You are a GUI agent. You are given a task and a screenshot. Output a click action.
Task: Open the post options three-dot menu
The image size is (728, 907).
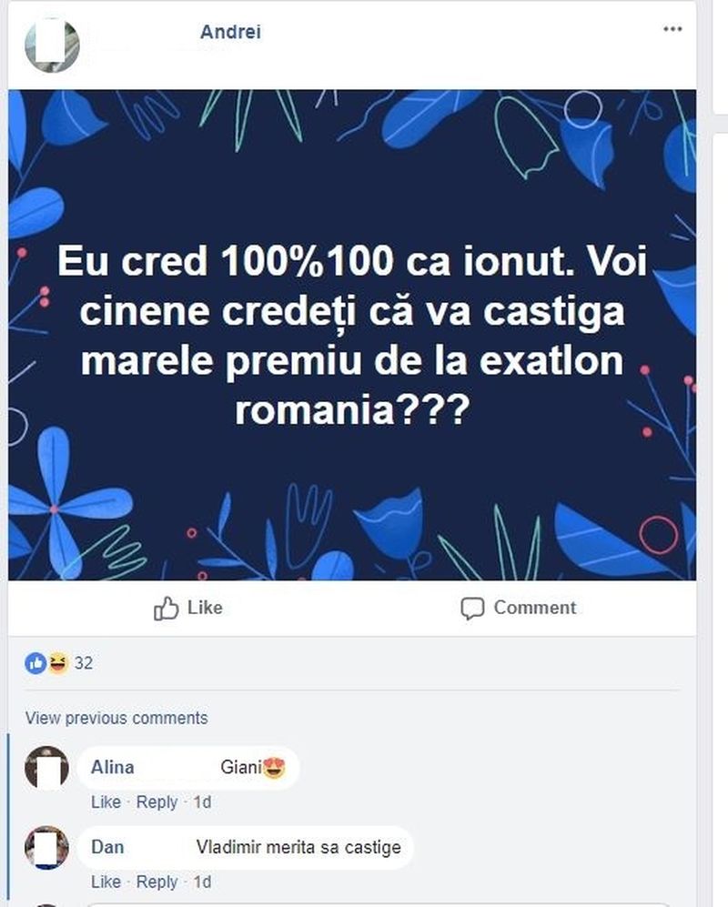672,29
